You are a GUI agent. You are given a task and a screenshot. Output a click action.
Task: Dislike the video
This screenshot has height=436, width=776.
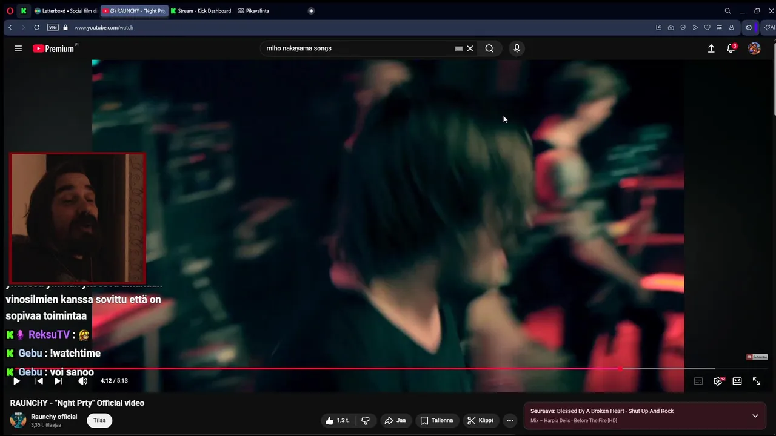pyautogui.click(x=366, y=420)
